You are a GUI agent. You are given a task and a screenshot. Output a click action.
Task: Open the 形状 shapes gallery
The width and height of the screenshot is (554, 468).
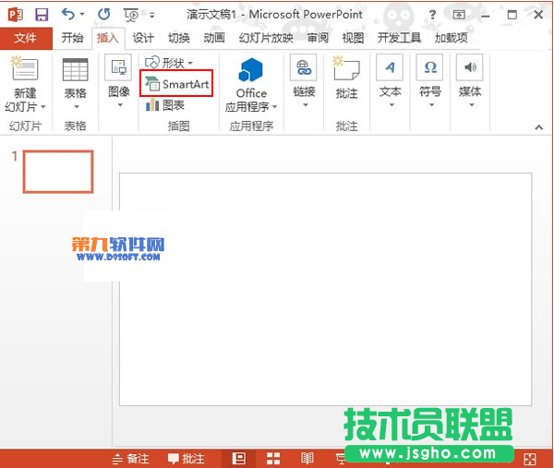point(169,63)
